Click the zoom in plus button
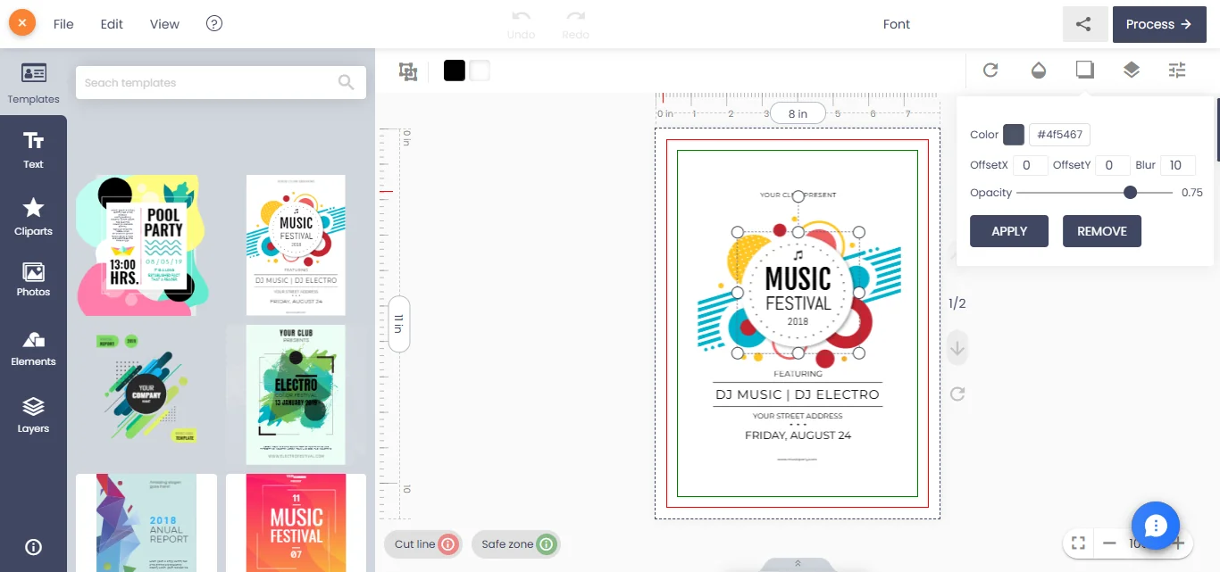1220x572 pixels. click(x=1178, y=543)
